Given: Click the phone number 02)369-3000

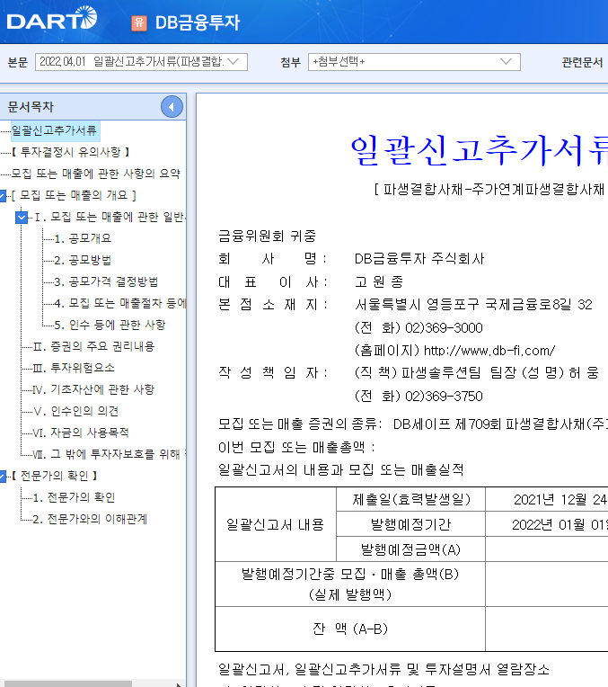Looking at the screenshot, I should tap(444, 327).
